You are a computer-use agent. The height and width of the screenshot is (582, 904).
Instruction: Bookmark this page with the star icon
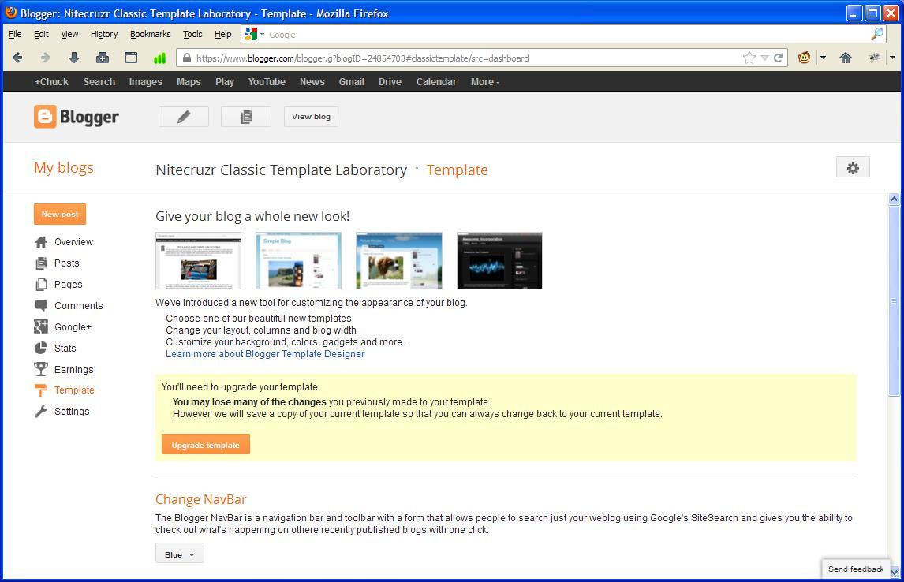pyautogui.click(x=749, y=58)
